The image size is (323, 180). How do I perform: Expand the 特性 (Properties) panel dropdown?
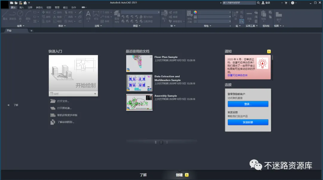(208, 26)
